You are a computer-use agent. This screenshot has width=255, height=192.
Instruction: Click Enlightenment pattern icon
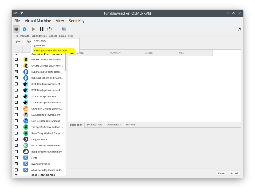[x=26, y=139]
